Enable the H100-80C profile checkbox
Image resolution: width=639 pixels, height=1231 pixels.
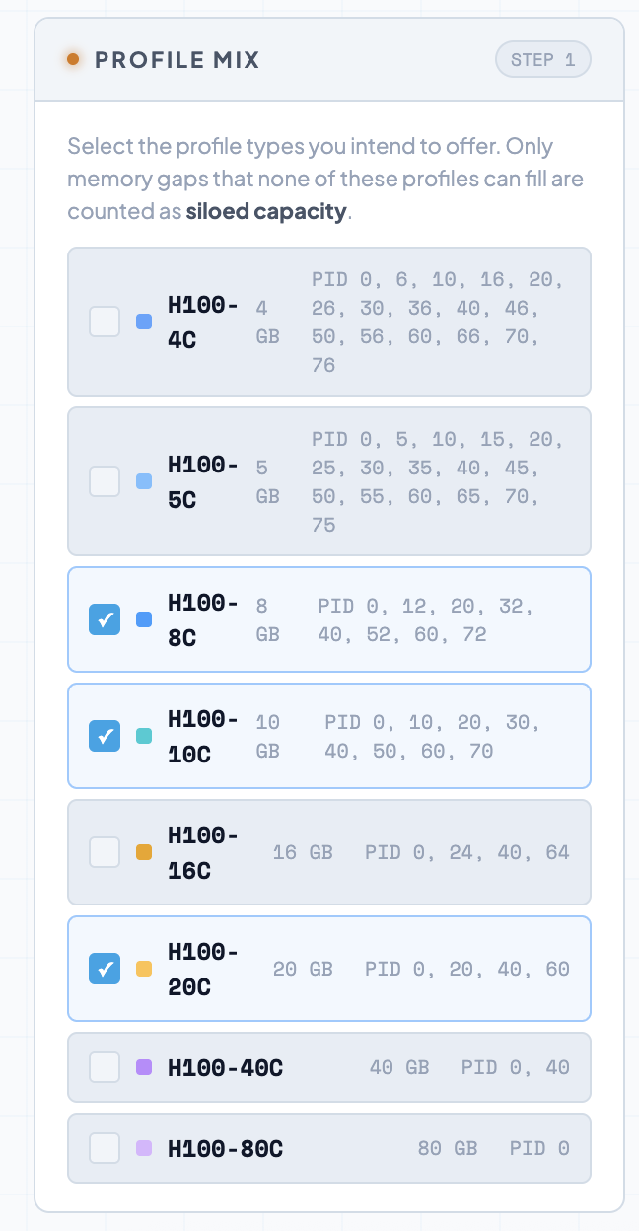104,1148
